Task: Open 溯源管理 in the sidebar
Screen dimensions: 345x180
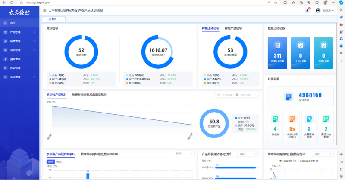Action: [16, 59]
